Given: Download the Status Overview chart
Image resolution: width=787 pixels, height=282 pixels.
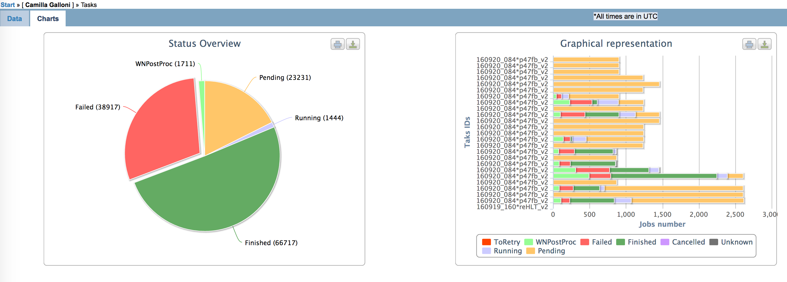Looking at the screenshot, I should click(x=352, y=44).
